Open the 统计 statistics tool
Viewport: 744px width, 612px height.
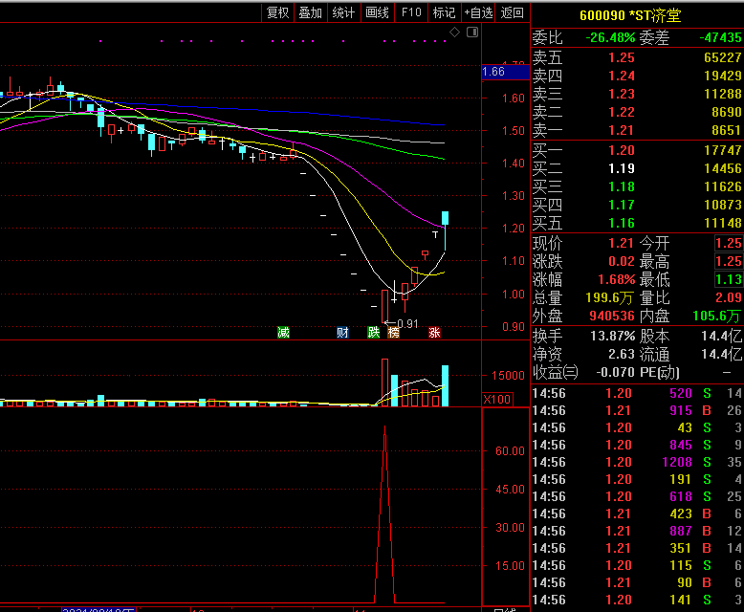[x=344, y=12]
